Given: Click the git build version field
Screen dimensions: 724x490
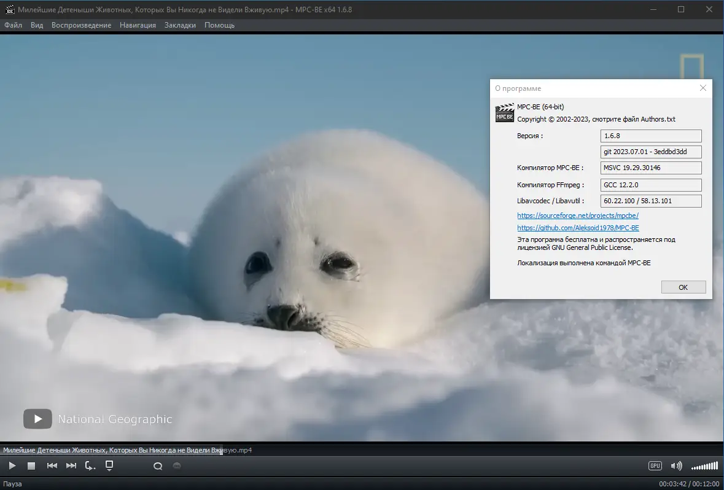Looking at the screenshot, I should tap(650, 152).
